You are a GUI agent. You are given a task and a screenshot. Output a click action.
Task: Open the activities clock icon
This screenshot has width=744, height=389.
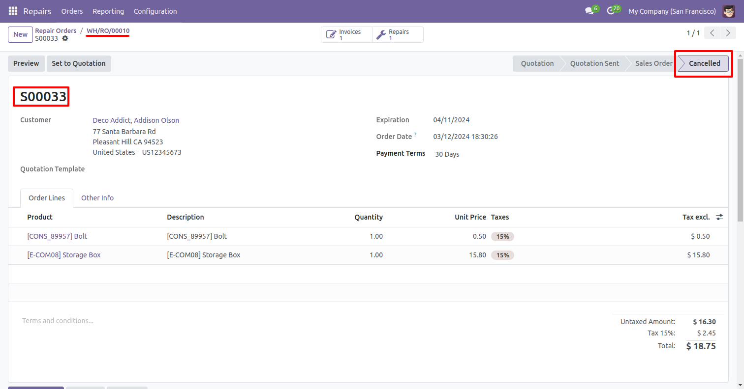(610, 11)
